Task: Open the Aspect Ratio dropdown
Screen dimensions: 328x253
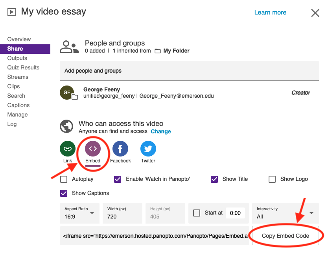Action: click(79, 213)
